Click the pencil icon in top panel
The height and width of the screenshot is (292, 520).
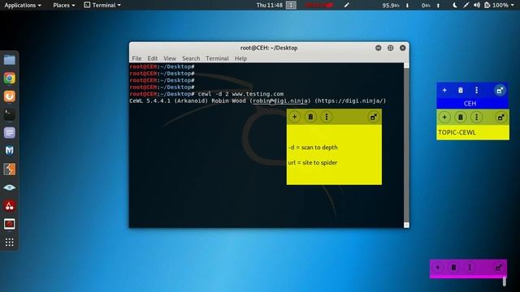347,5
